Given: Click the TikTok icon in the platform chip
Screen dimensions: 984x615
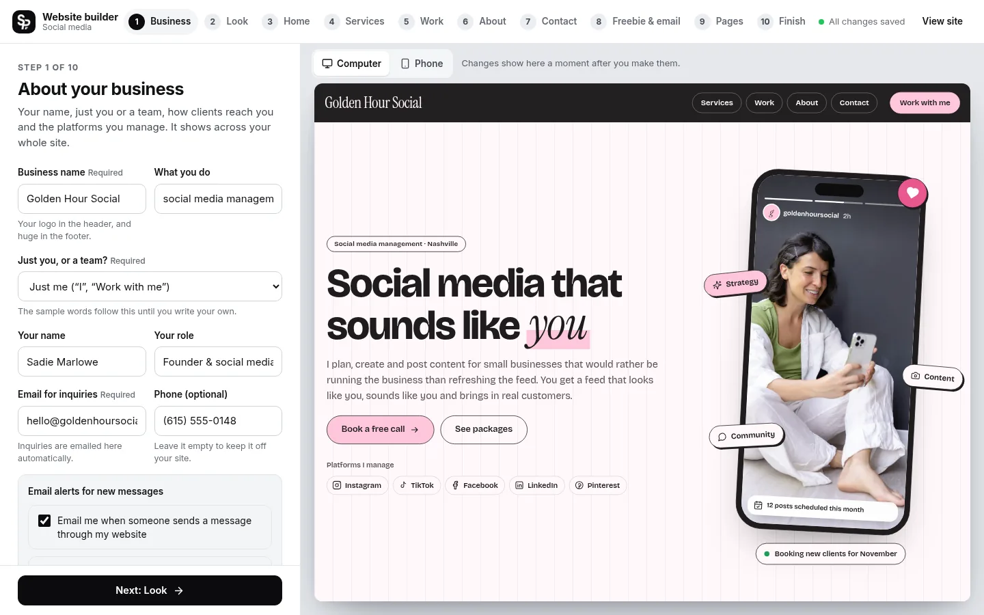Looking at the screenshot, I should 403,485.
